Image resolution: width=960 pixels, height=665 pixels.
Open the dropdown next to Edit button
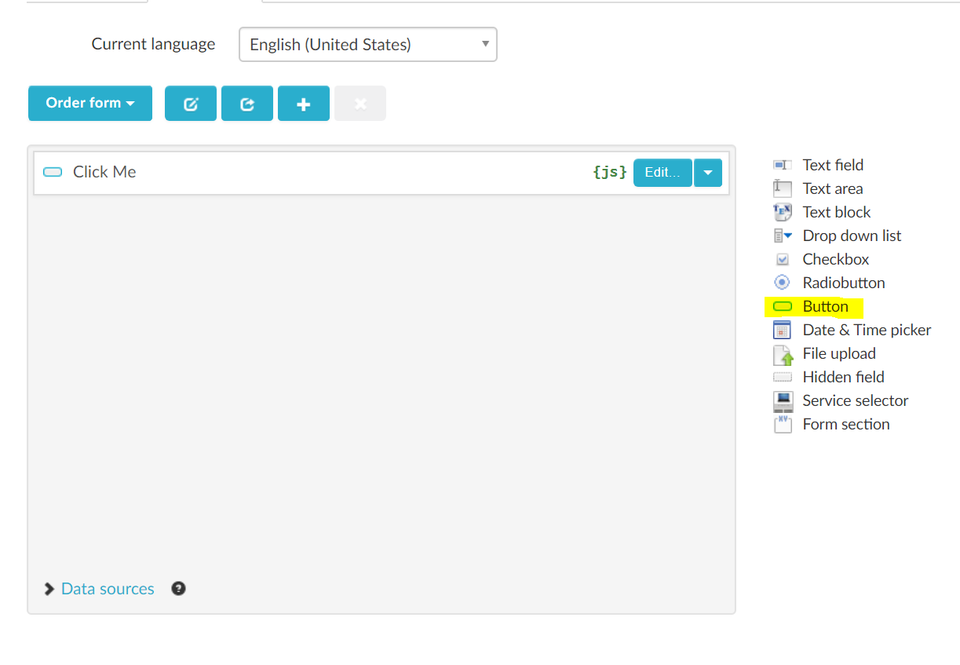click(x=707, y=172)
